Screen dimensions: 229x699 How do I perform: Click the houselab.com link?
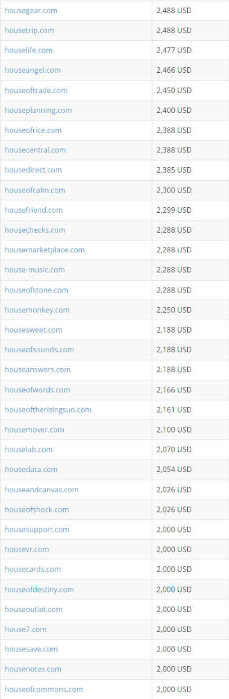[x=29, y=449]
